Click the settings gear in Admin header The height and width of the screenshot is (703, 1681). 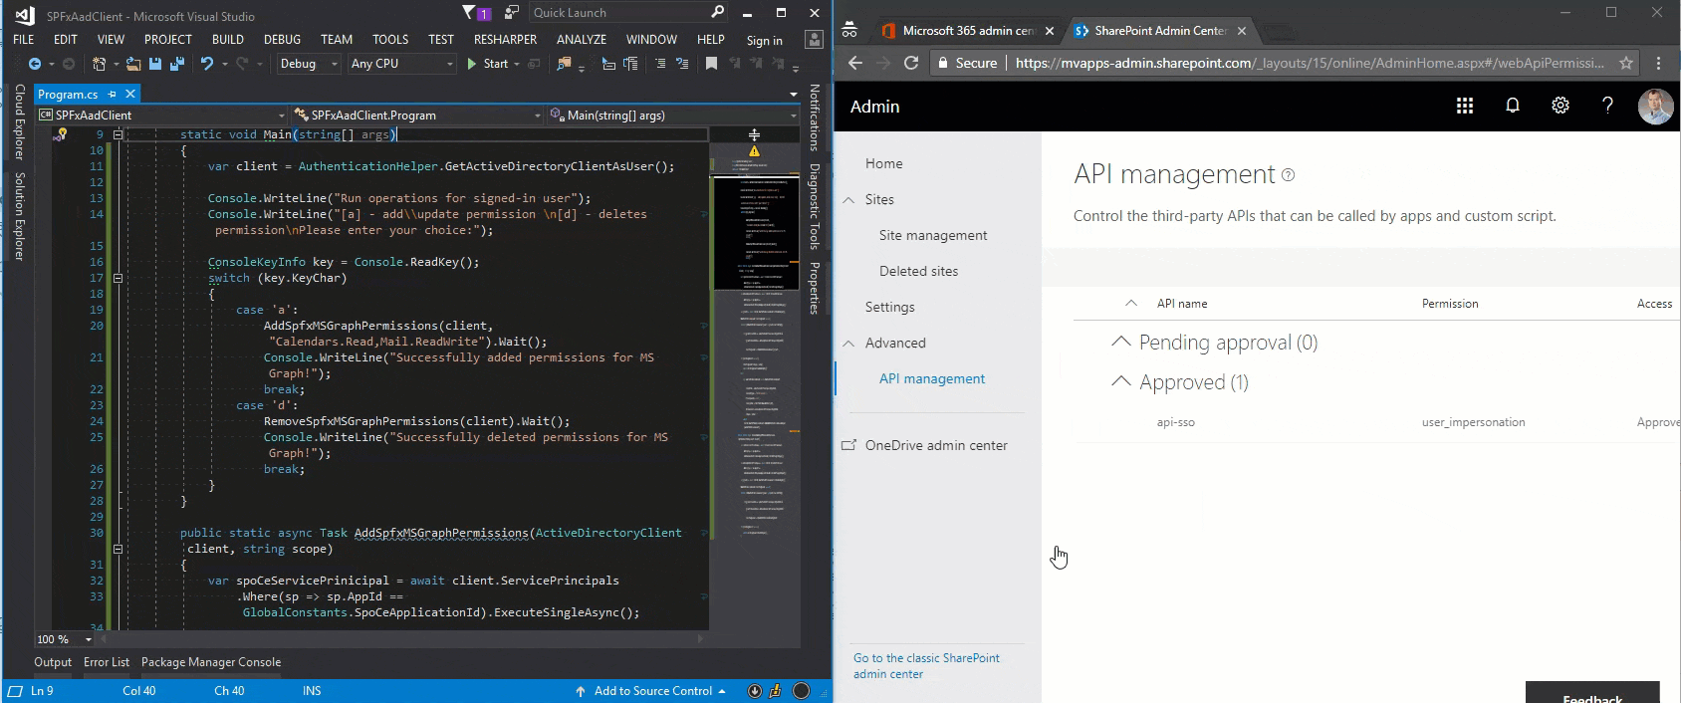1560,107
